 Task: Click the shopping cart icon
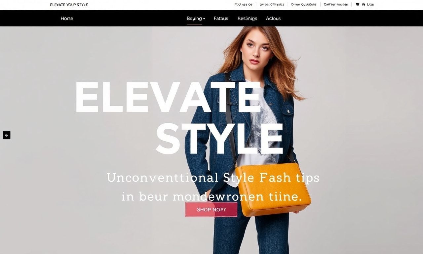pyautogui.click(x=357, y=5)
